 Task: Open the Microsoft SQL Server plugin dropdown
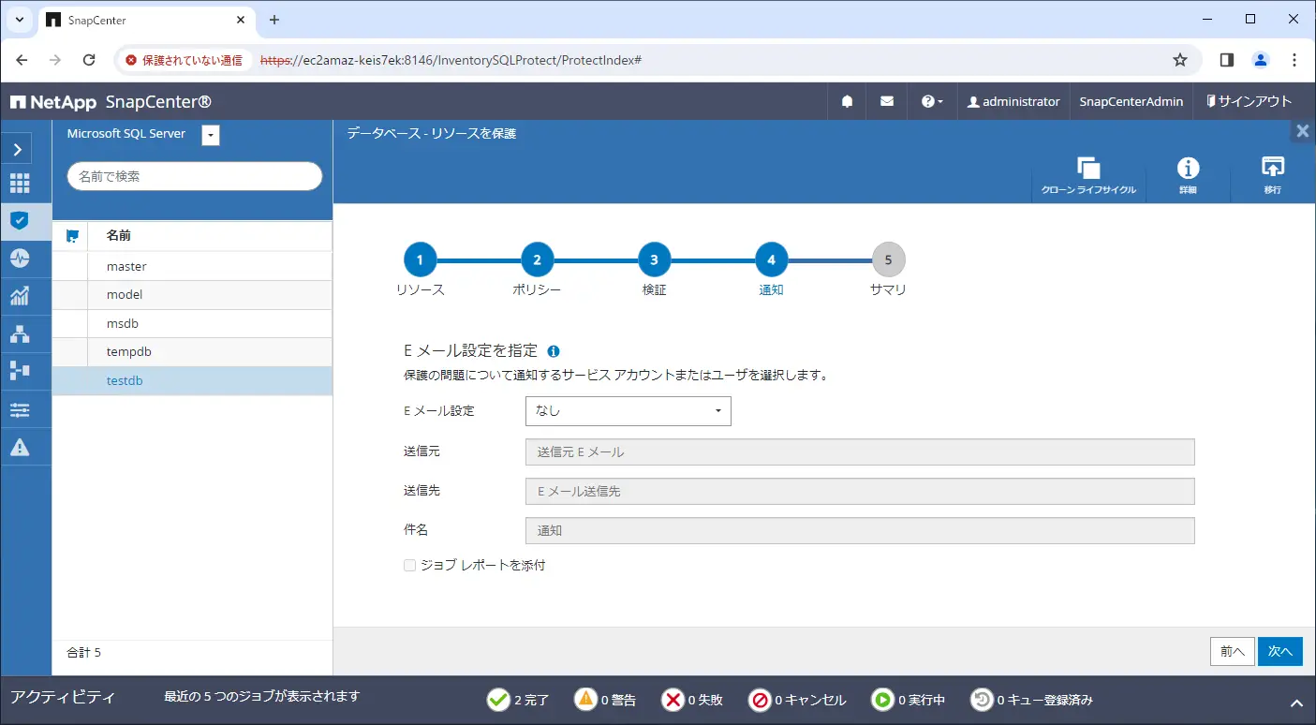211,136
